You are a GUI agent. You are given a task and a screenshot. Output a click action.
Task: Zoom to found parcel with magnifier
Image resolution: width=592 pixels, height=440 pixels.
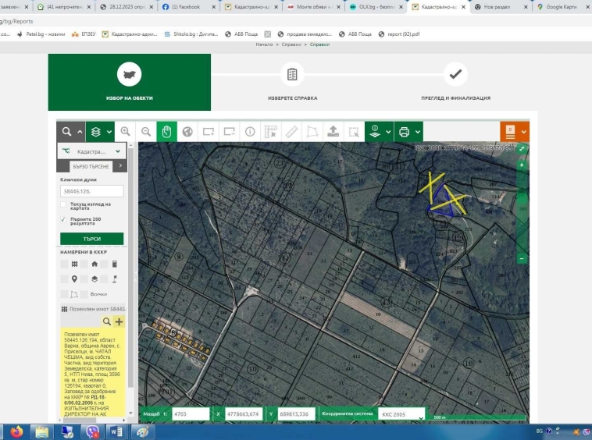click(108, 321)
